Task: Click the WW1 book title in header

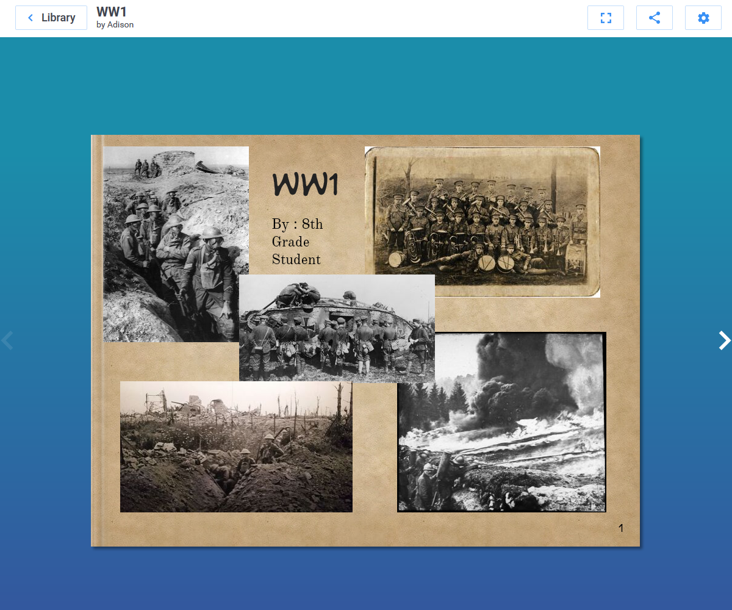Action: pos(112,12)
